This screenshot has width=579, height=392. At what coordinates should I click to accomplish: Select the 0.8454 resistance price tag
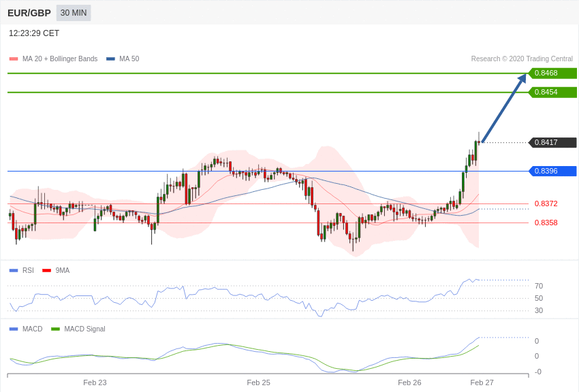tap(553, 92)
